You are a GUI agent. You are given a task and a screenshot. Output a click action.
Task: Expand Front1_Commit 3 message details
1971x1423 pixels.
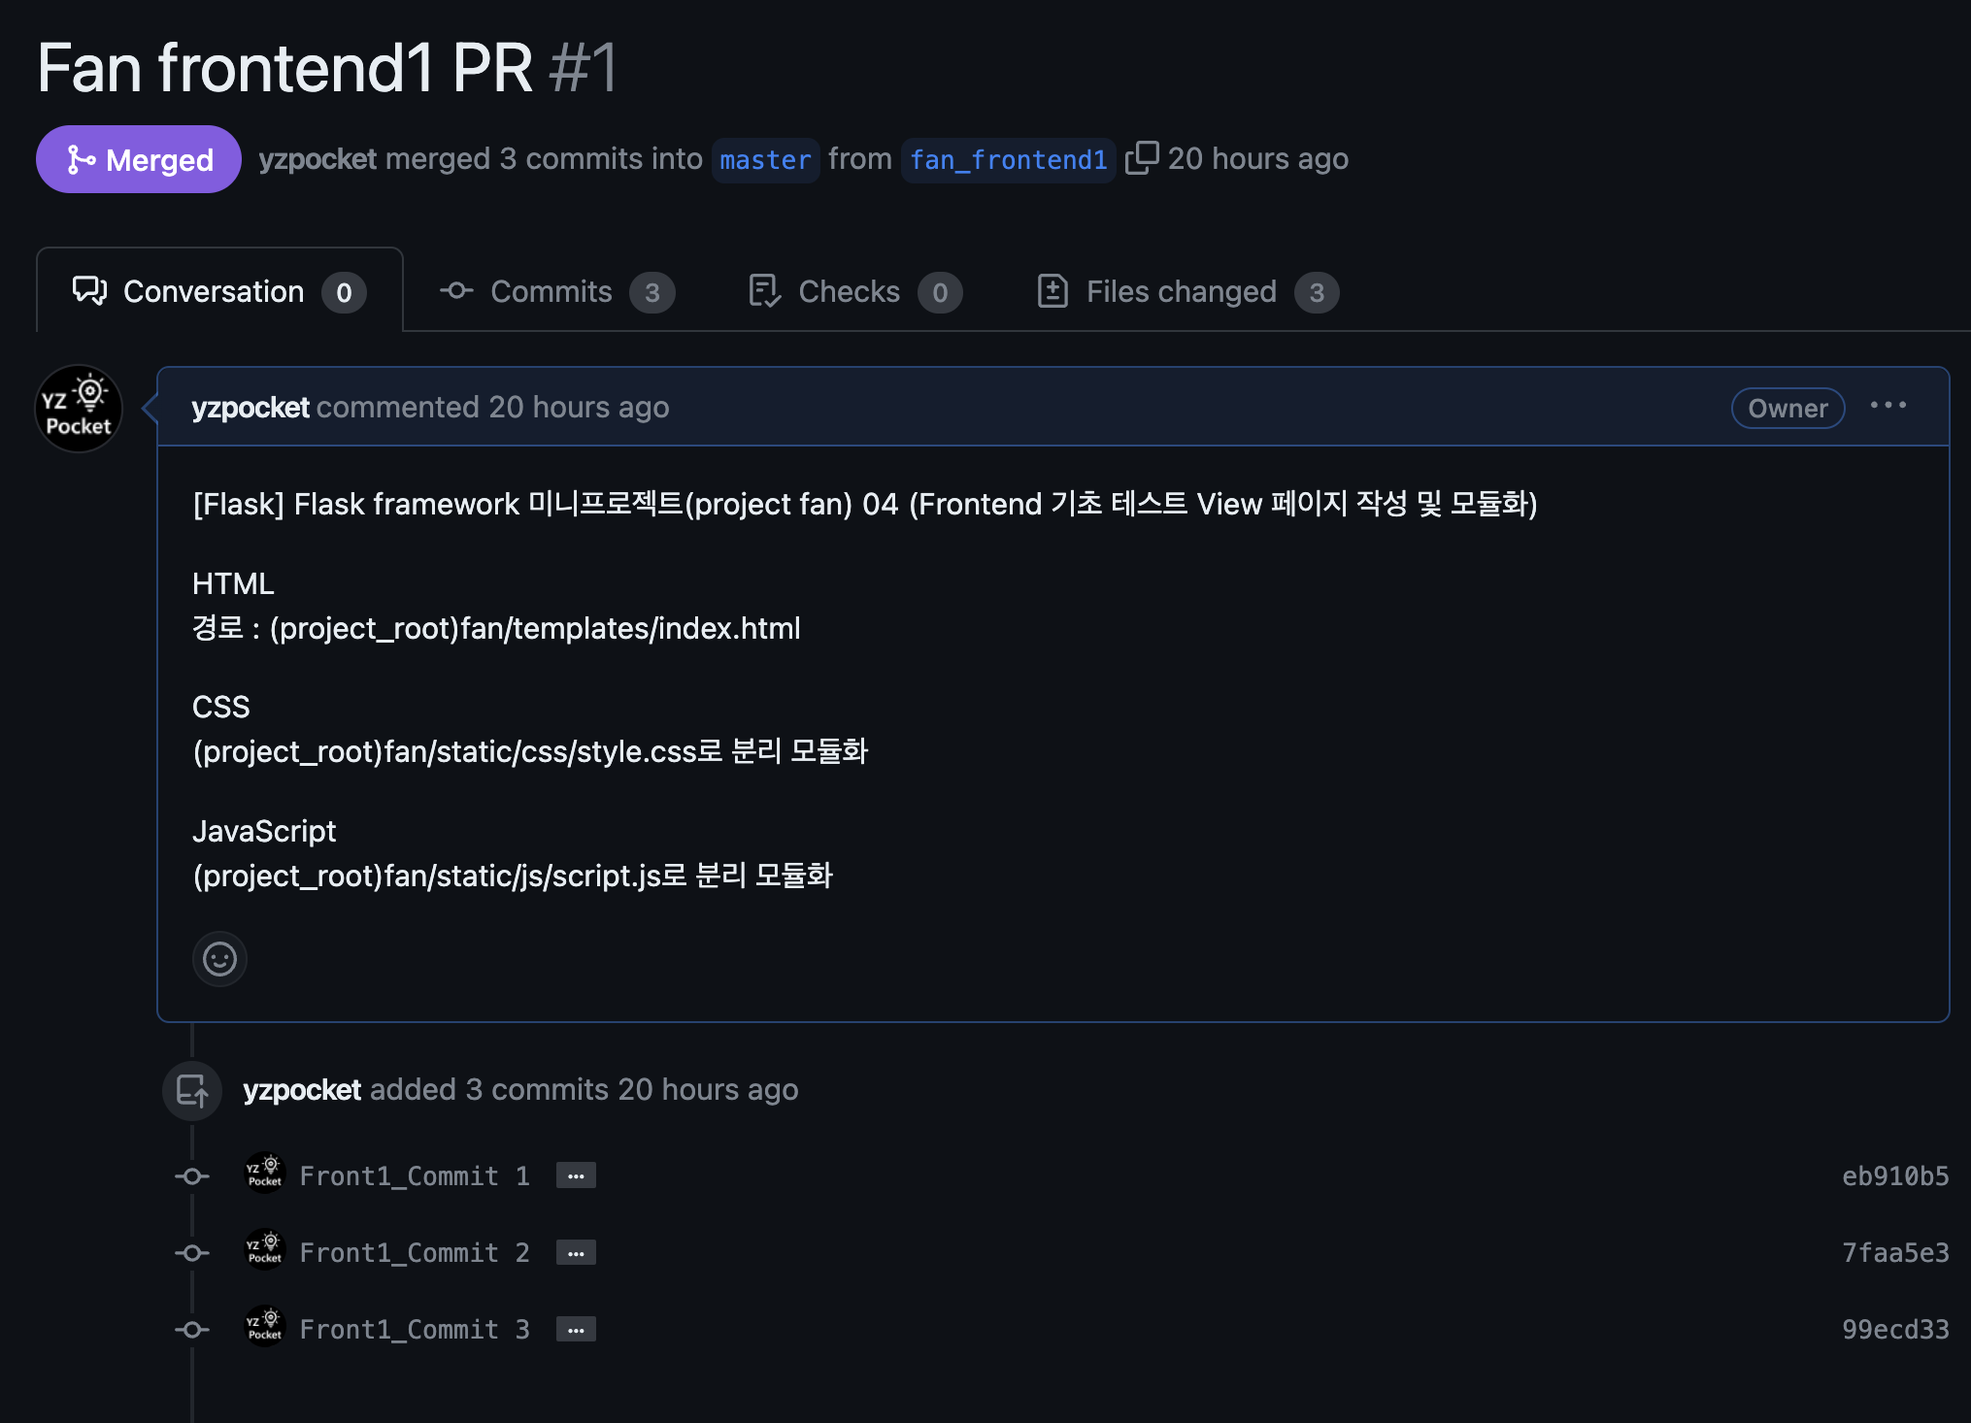click(576, 1329)
